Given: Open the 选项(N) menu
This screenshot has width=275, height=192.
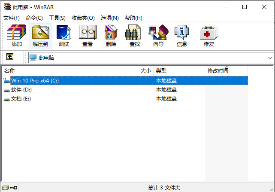Looking at the screenshot, I should click(x=110, y=18).
